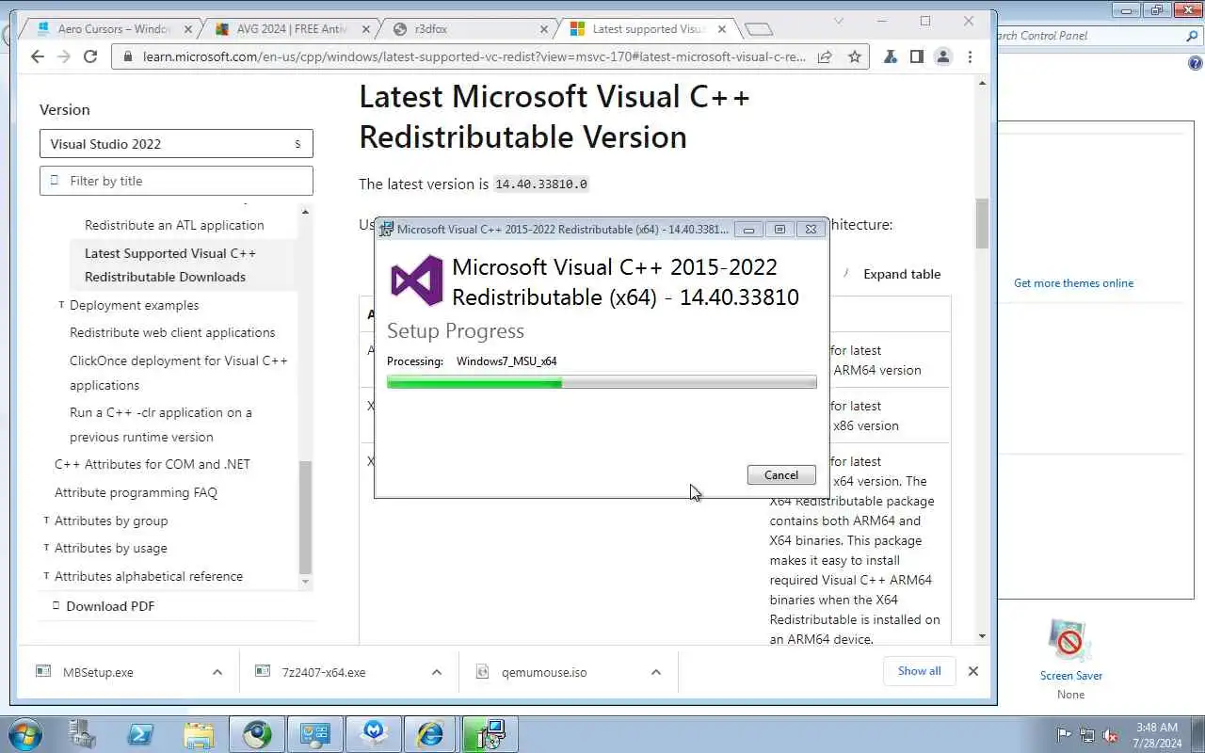Click the Visual Studio logo in installer

point(416,280)
